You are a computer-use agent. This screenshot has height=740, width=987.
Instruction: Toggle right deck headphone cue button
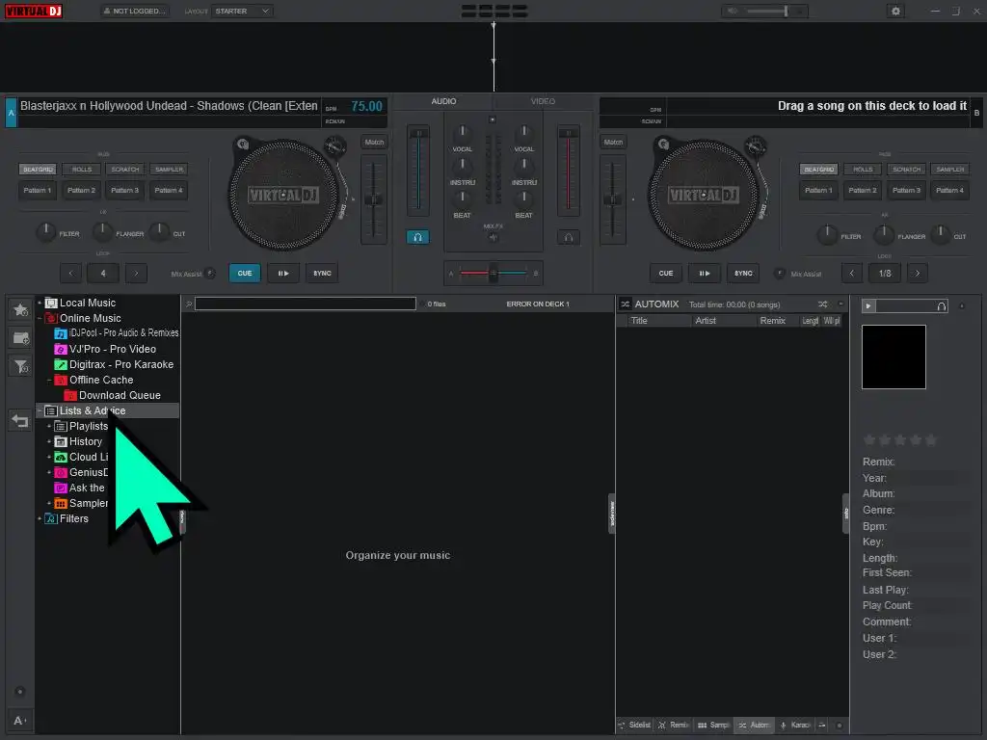pyautogui.click(x=569, y=237)
